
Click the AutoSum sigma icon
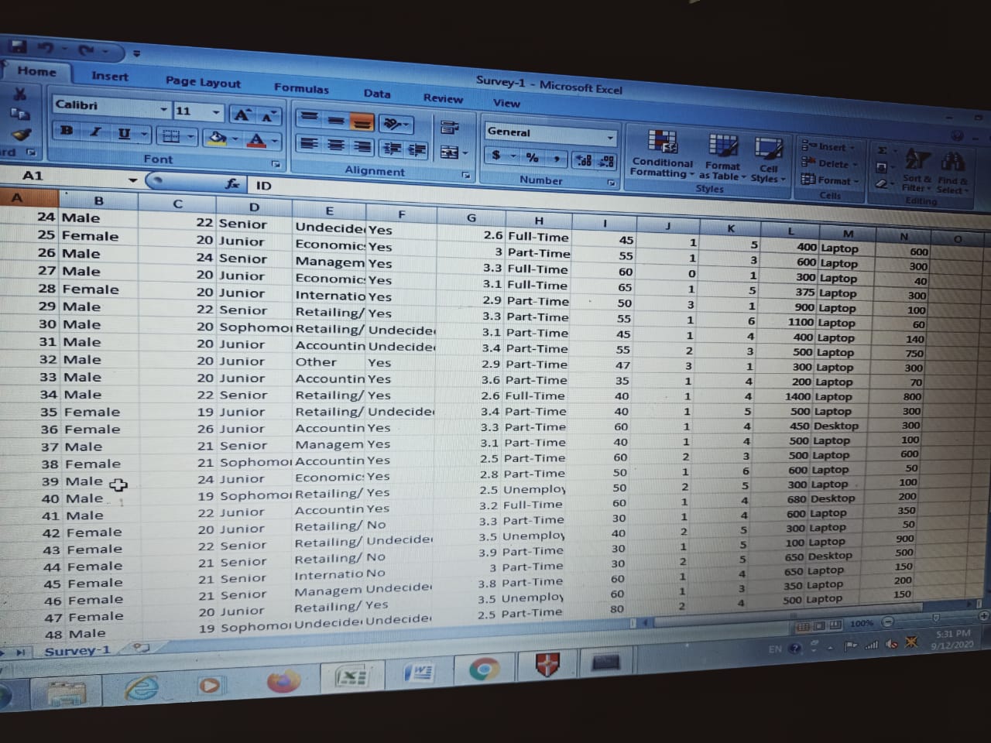click(x=881, y=149)
